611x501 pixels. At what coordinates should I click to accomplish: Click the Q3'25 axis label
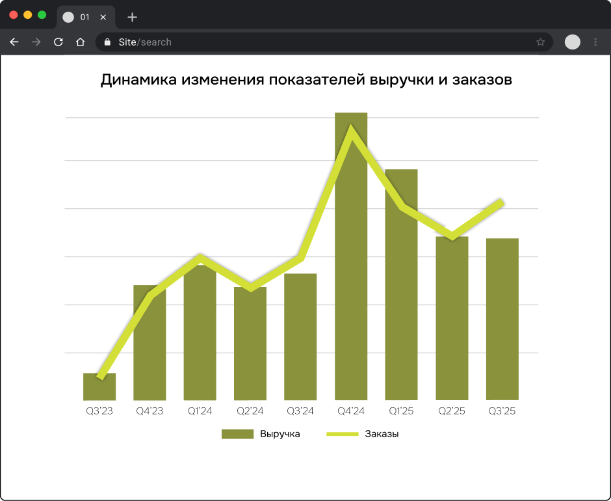502,411
